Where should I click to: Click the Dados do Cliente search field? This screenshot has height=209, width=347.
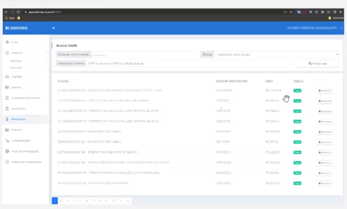click(188, 64)
